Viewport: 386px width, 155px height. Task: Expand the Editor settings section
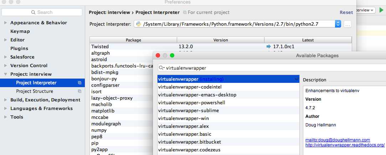[5, 40]
